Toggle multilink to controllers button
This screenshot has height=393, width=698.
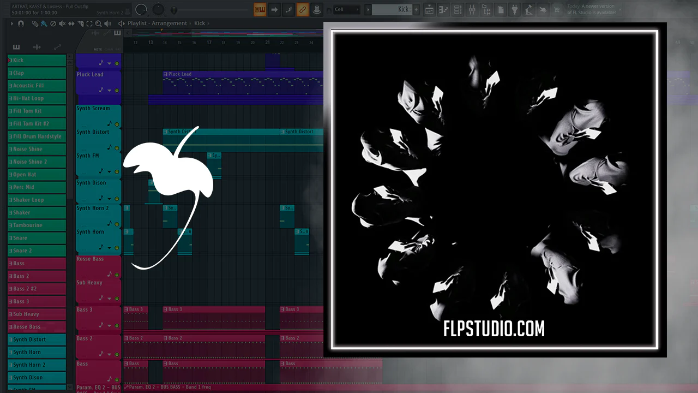click(x=303, y=9)
